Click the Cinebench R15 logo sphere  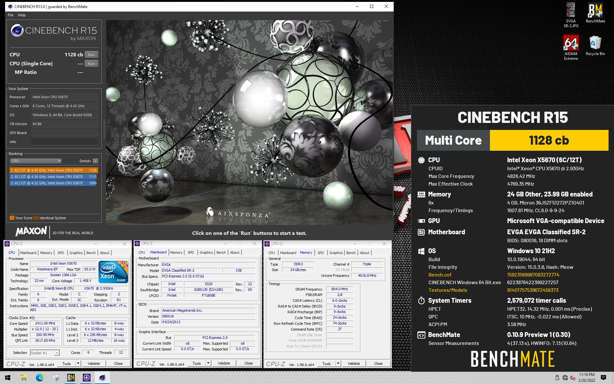[x=17, y=31]
